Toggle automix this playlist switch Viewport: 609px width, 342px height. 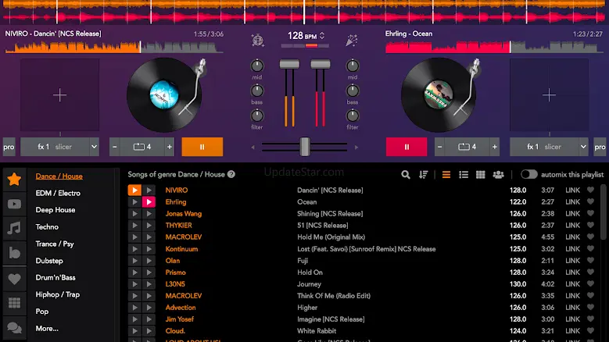(x=529, y=174)
